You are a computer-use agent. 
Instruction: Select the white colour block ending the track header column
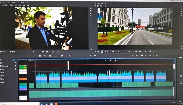[x=23, y=98]
